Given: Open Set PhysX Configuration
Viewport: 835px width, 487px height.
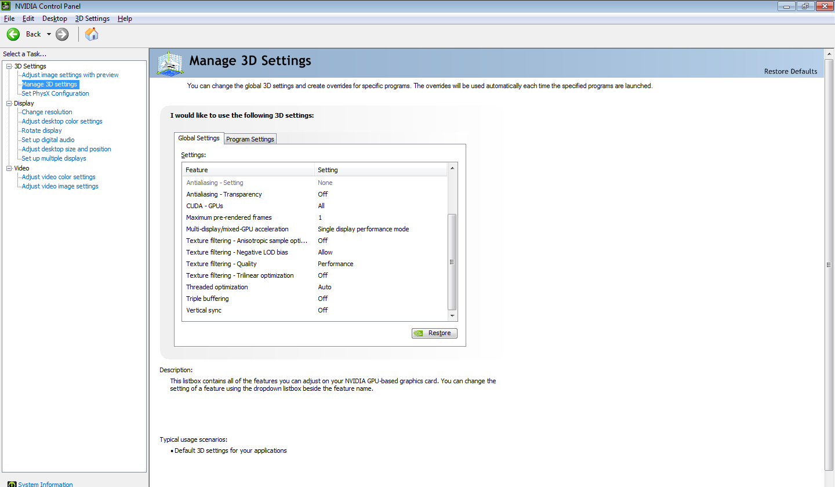Looking at the screenshot, I should click(55, 93).
